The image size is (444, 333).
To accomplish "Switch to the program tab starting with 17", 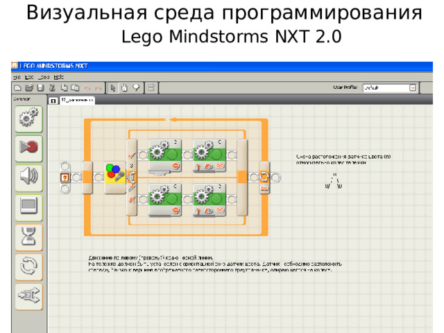I will (x=77, y=100).
